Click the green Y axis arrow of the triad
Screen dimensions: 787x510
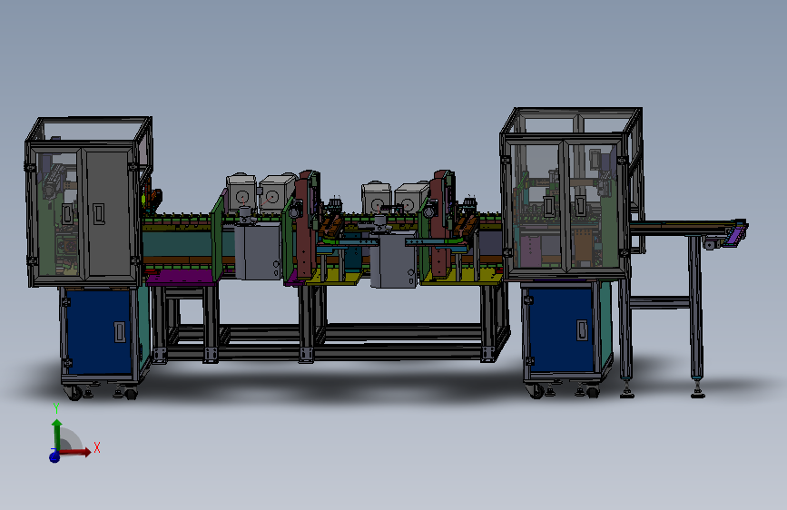click(x=56, y=436)
